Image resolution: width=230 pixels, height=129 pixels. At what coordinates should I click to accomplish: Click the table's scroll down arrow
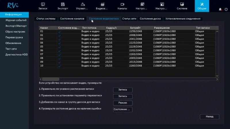point(217,76)
